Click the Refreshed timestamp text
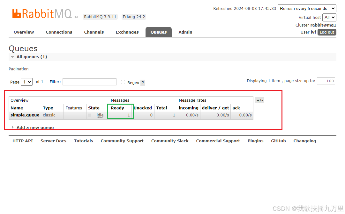Viewport: 345px width, 214px height. pos(245,9)
